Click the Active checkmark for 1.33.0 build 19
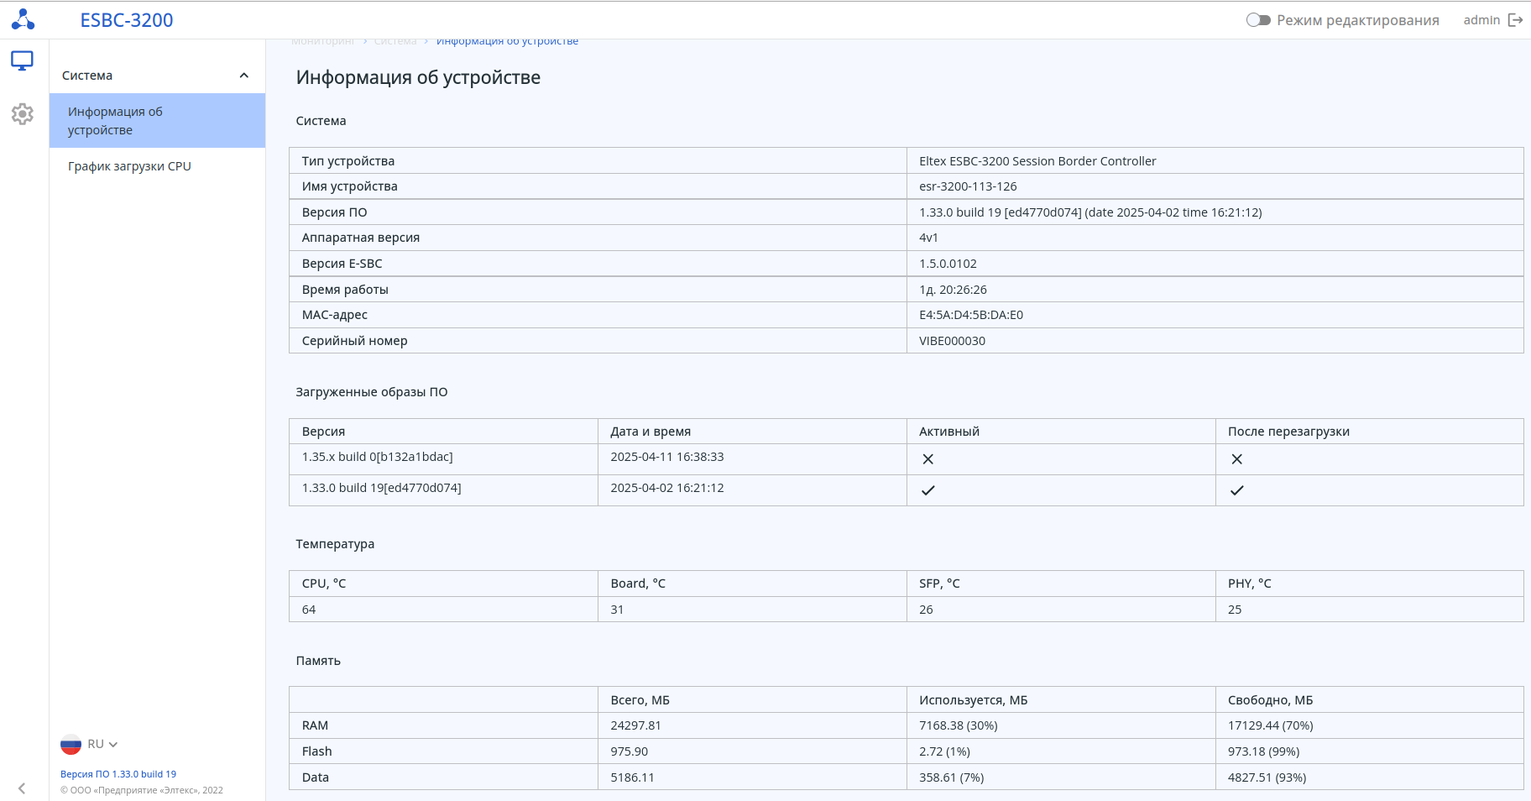Screen dimensions: 1531x801 pos(927,490)
